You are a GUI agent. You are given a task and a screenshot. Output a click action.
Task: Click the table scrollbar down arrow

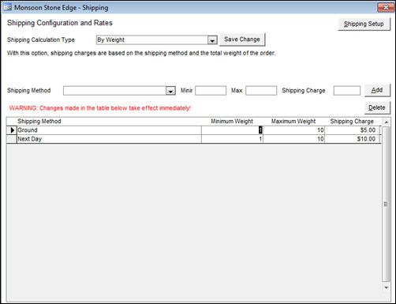(x=386, y=287)
